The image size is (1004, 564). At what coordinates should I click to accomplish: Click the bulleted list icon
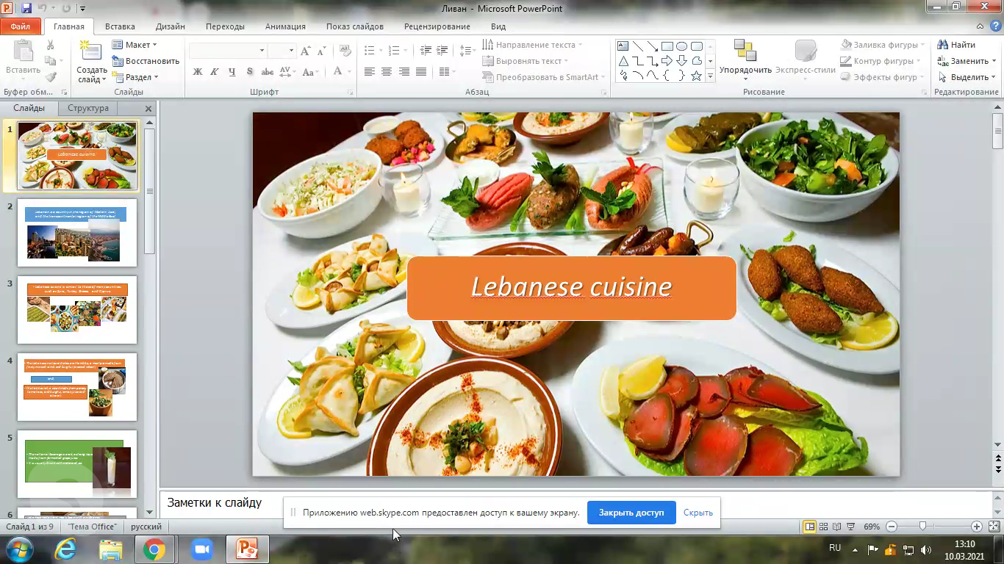[x=370, y=51]
